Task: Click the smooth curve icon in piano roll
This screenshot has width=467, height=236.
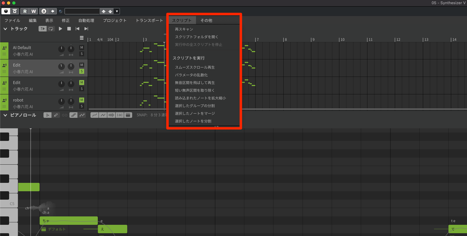Action: (94, 115)
